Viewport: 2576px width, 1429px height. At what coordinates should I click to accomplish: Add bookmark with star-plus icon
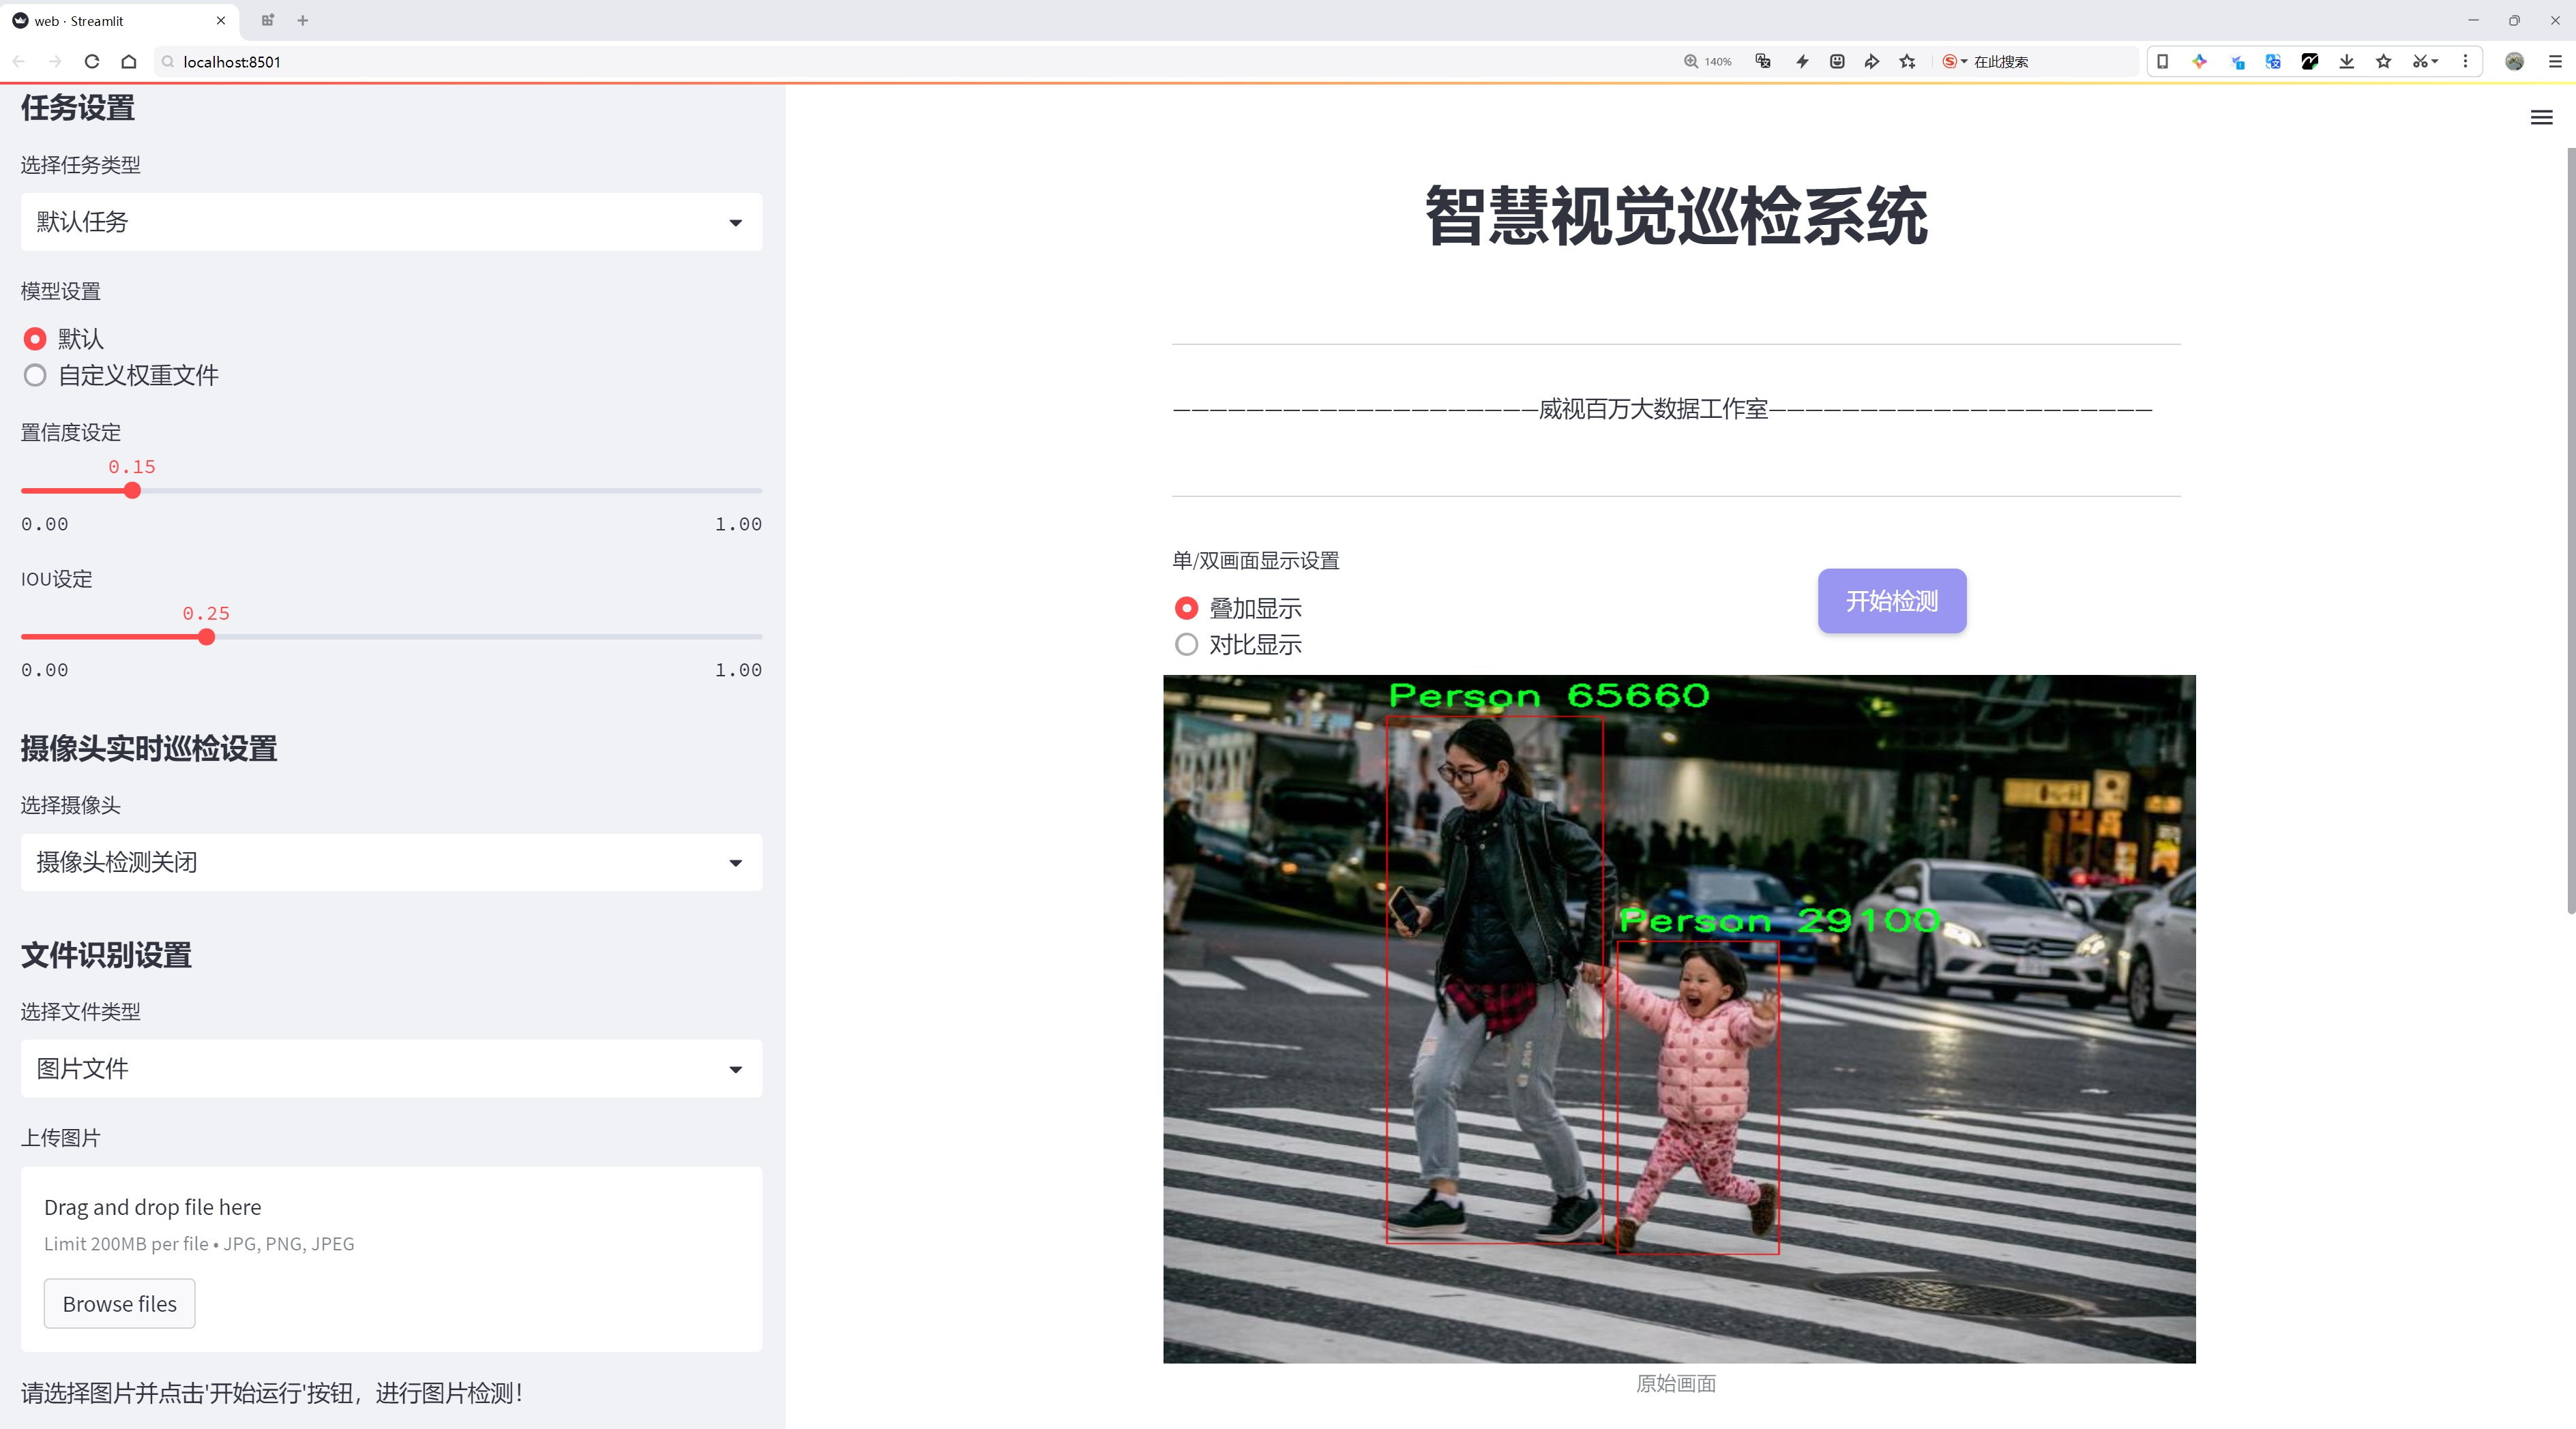(1908, 62)
